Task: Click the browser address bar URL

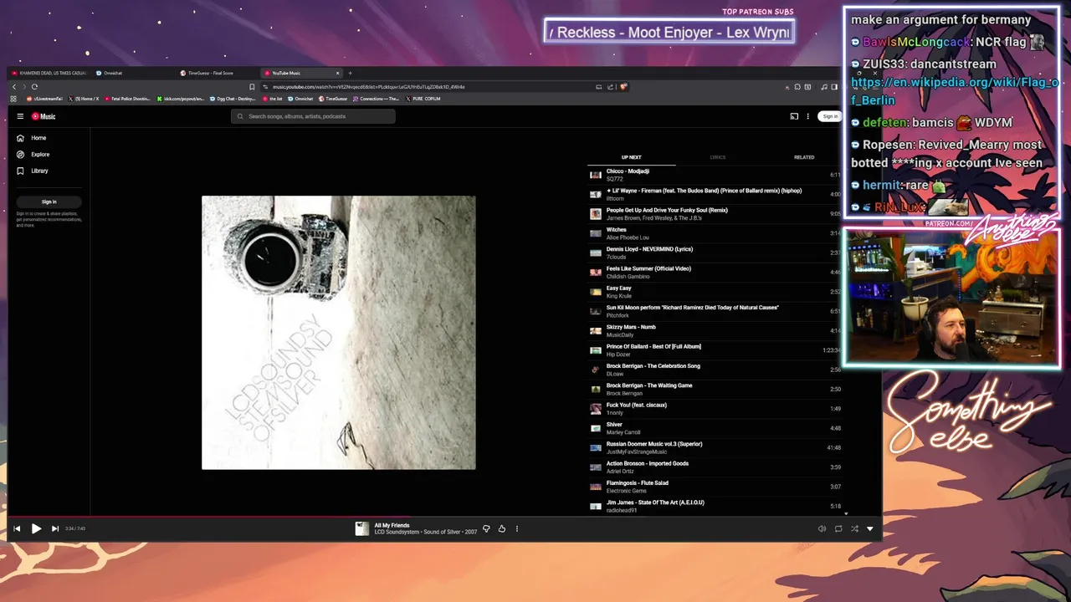Action: pyautogui.click(x=368, y=87)
